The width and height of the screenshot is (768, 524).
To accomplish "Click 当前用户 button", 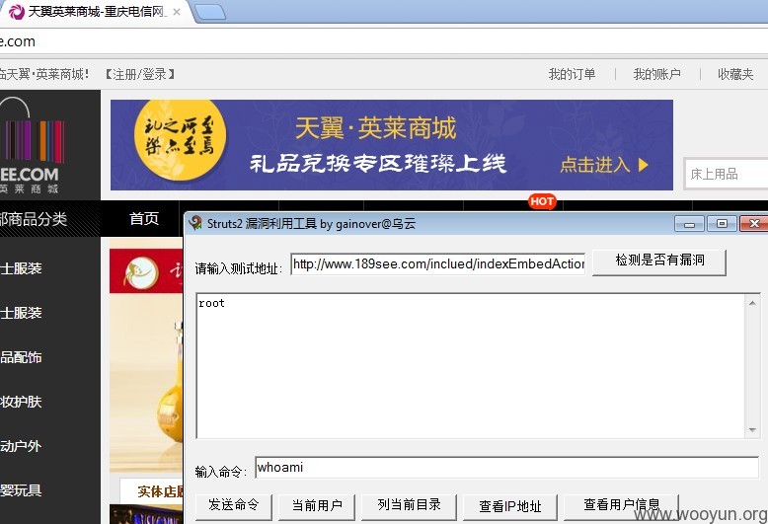I will coord(317,506).
